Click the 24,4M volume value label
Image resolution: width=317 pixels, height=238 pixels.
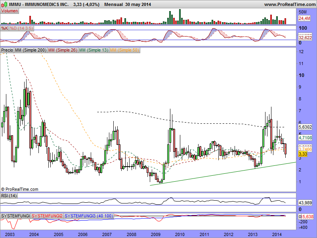[x=304, y=18]
